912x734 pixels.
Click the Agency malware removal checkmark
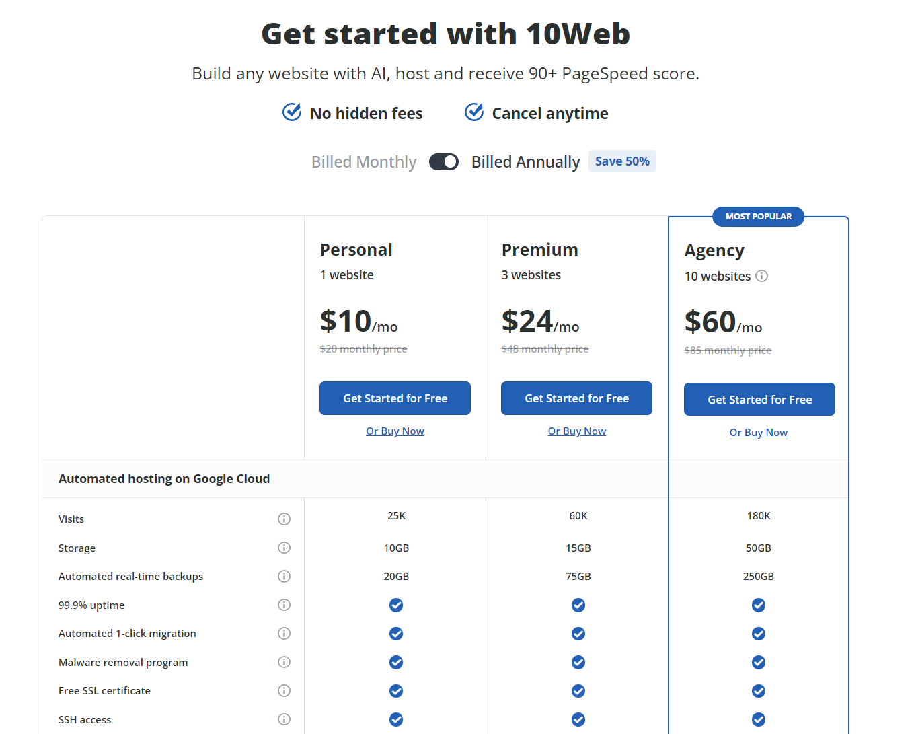point(758,662)
